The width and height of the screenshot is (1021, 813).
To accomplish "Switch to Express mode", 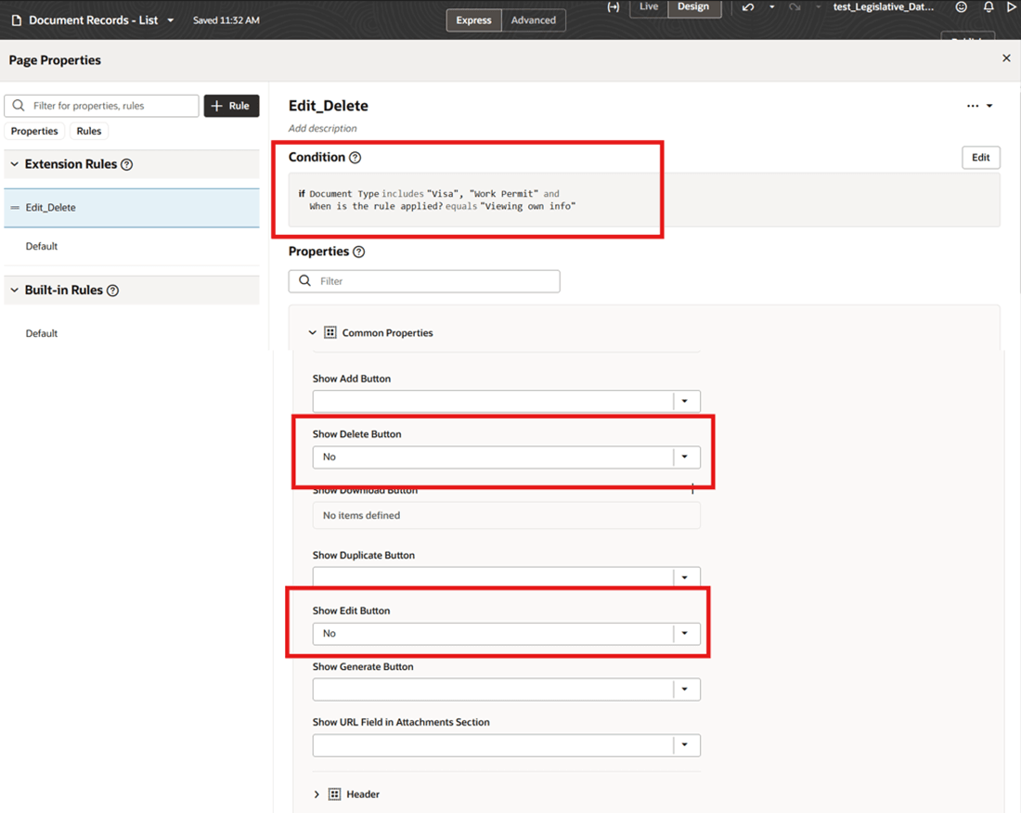I will 473,20.
